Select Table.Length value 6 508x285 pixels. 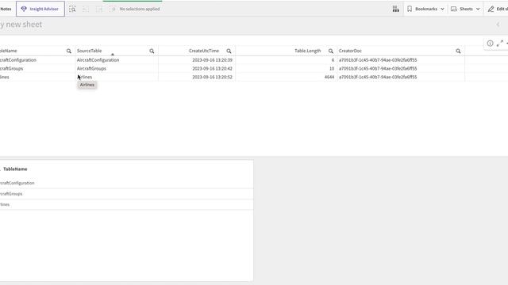(x=333, y=60)
